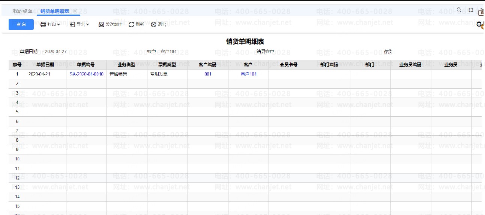Click the circled-x 退出 icon
The height and width of the screenshot is (215, 485).
coord(153,25)
